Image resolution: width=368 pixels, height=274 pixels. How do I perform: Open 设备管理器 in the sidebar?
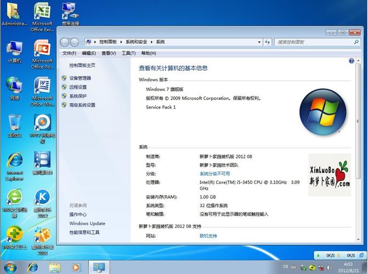click(x=80, y=78)
